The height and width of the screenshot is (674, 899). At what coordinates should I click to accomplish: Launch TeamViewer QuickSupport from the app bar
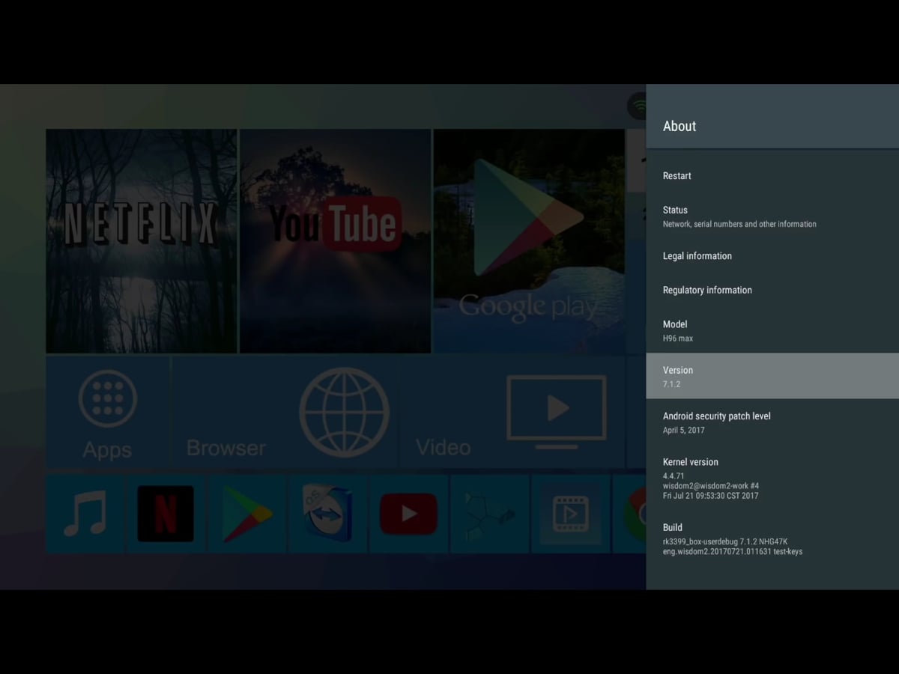click(x=327, y=514)
